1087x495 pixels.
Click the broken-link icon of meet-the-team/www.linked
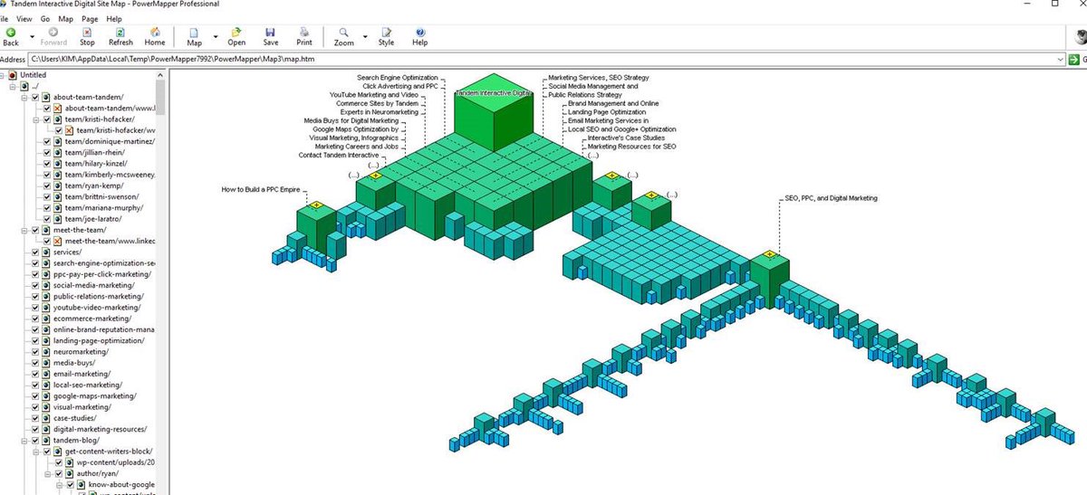point(58,241)
